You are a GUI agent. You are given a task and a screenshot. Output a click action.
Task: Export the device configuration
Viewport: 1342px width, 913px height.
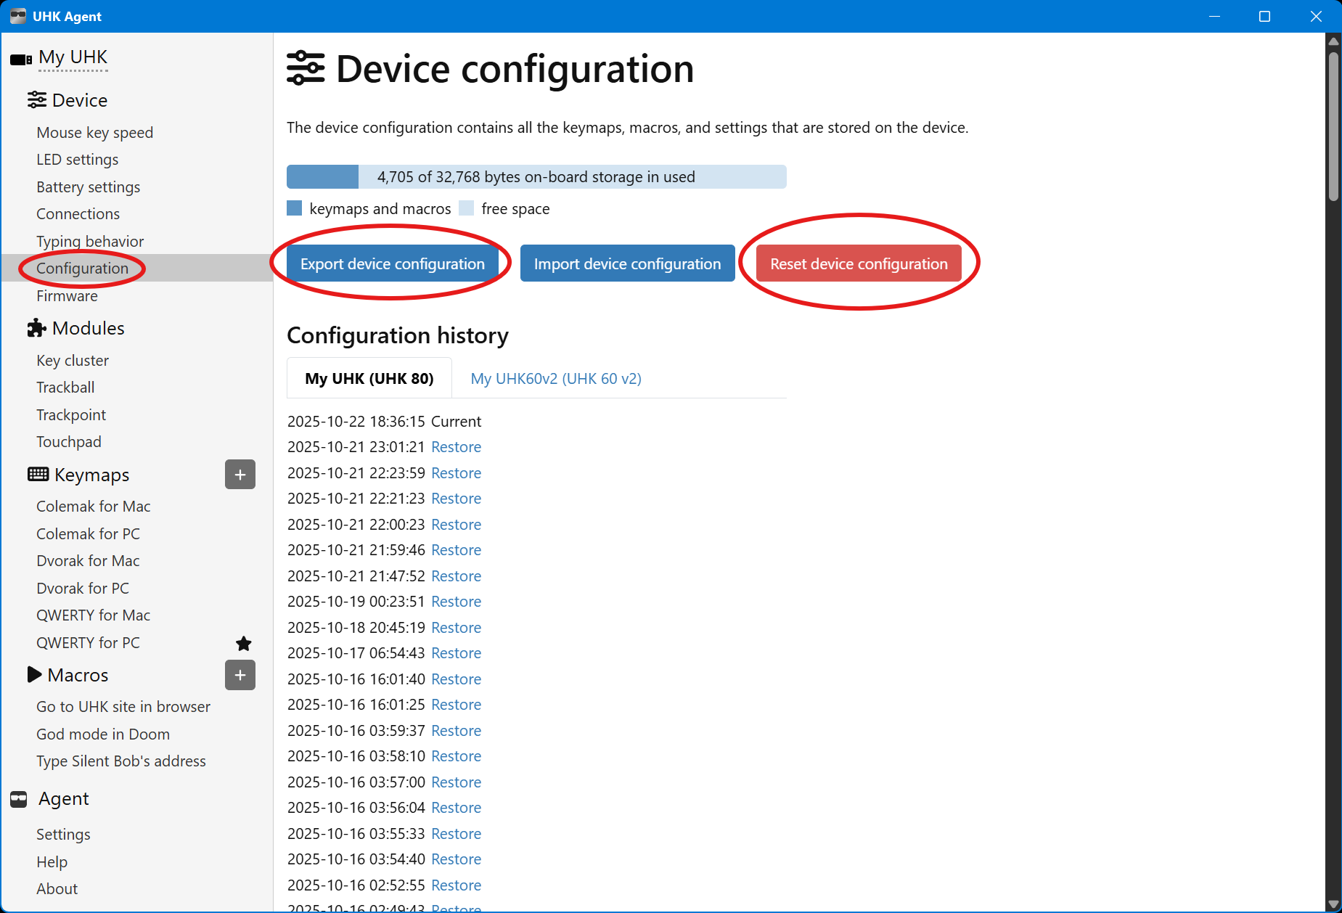coord(392,263)
